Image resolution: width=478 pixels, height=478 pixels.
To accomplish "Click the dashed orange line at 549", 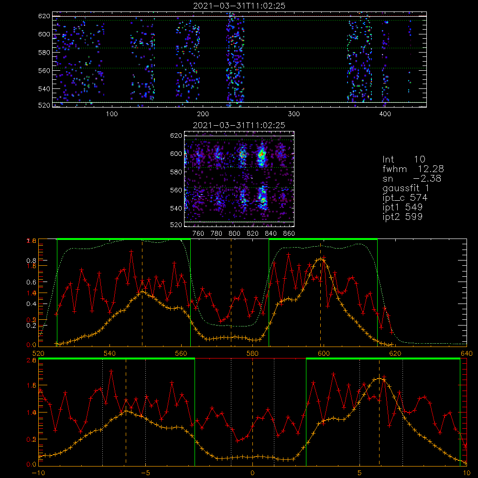I will tap(142, 293).
